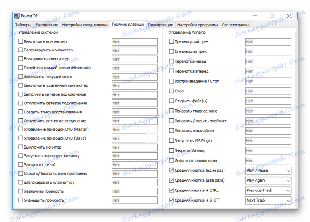This screenshot has width=310, height=222.
Task: Tick the Стоп checkbox
Action: pos(171,91)
